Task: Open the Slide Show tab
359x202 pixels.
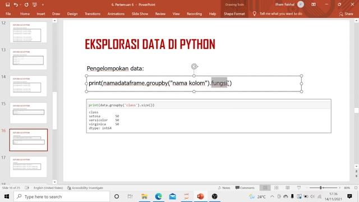Action: pos(140,13)
